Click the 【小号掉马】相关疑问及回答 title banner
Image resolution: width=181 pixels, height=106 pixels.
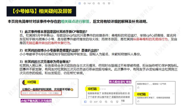point(41,11)
